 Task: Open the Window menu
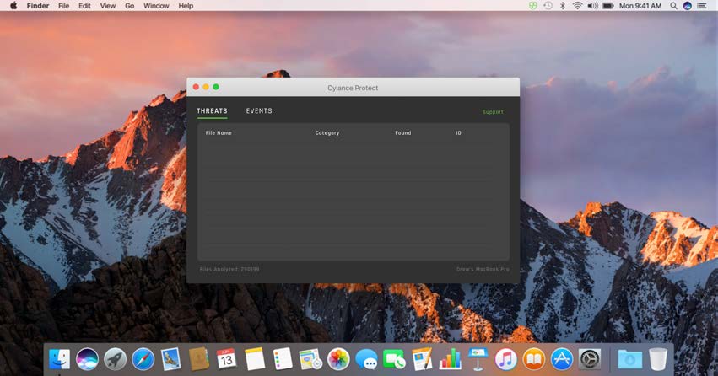[156, 6]
